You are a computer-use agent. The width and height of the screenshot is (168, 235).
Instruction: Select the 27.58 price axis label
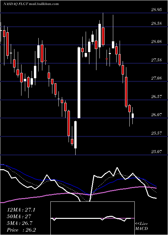[x=156, y=60]
